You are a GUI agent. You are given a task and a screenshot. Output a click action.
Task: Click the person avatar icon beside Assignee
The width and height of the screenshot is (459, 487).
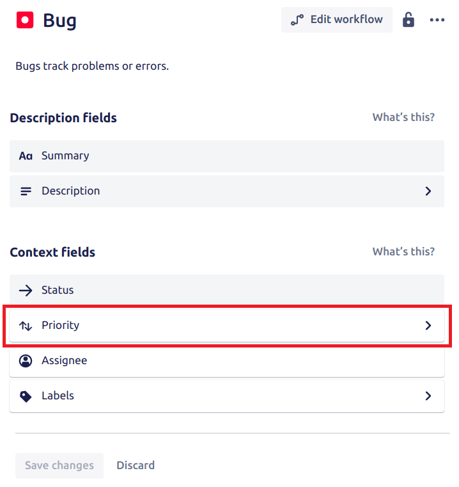pos(26,361)
